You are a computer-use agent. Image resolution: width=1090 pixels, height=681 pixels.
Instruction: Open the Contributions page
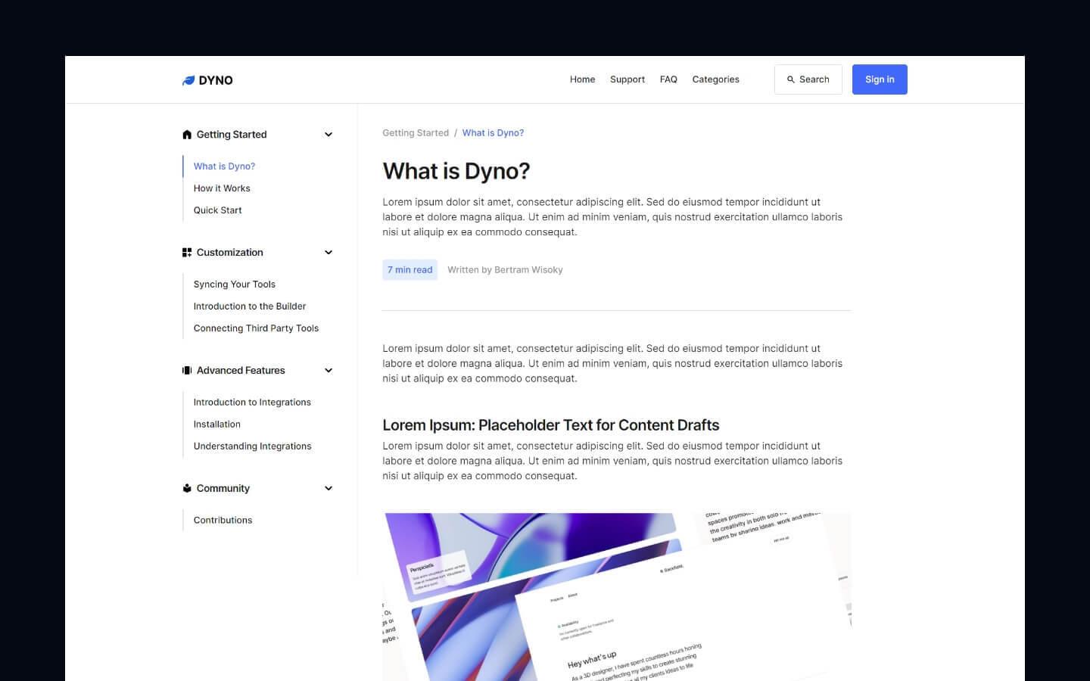coord(223,520)
